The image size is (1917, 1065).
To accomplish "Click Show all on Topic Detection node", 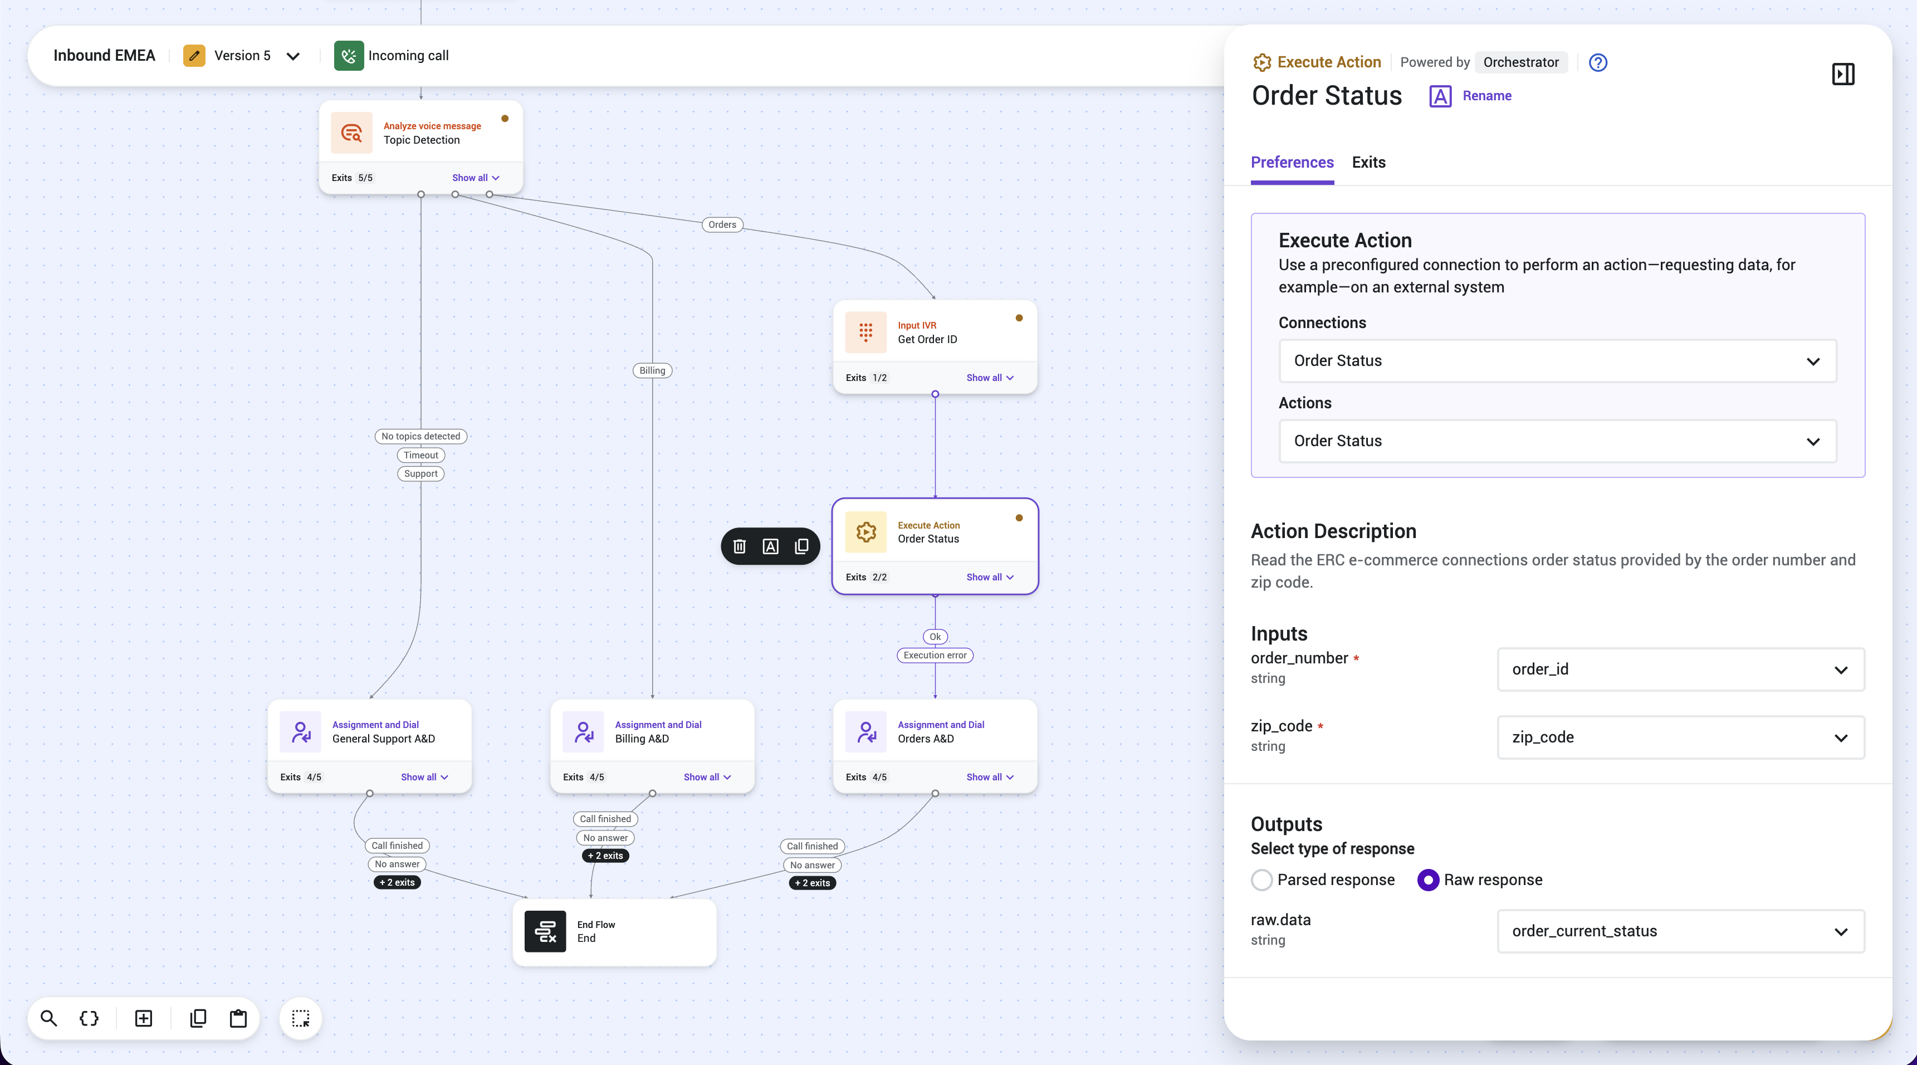I will (x=476, y=178).
